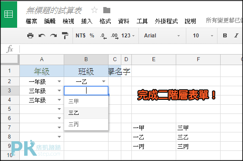243x161 pixels.
Task: Select the paint format roller tool
Action: pos(65,36)
